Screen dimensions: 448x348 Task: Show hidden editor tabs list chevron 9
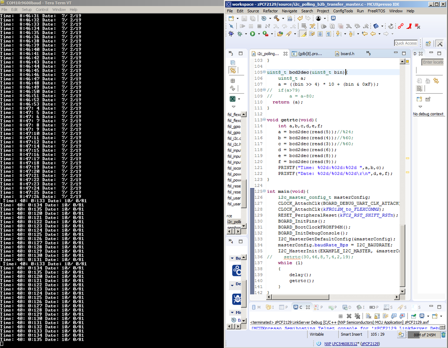[x=368, y=53]
